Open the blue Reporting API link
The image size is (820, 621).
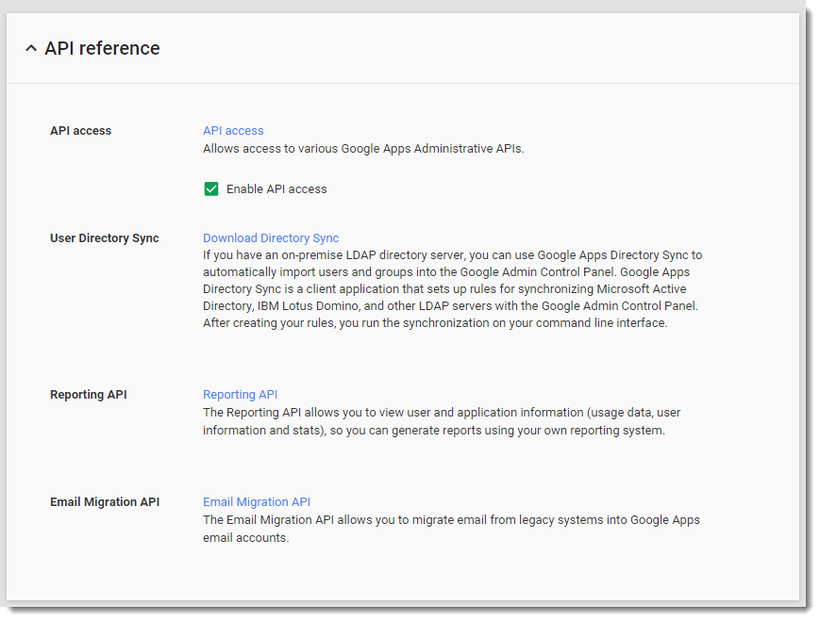click(240, 395)
